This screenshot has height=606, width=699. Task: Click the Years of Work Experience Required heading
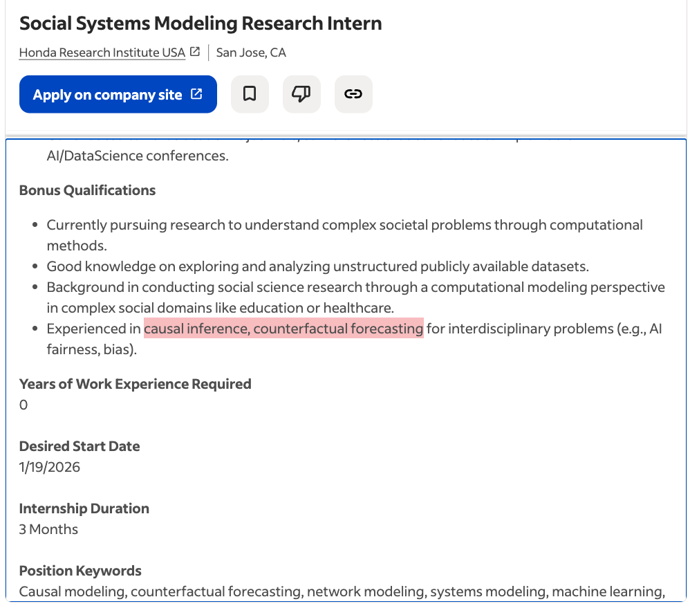[x=136, y=384]
